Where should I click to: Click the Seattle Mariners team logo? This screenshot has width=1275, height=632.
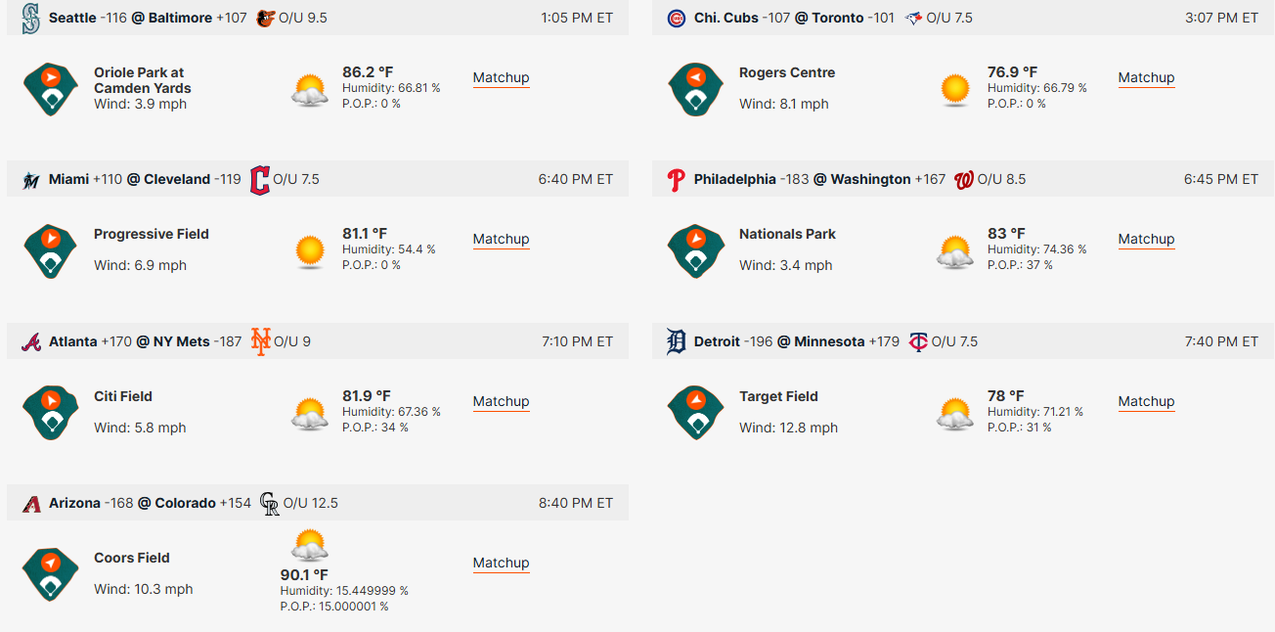pos(31,18)
